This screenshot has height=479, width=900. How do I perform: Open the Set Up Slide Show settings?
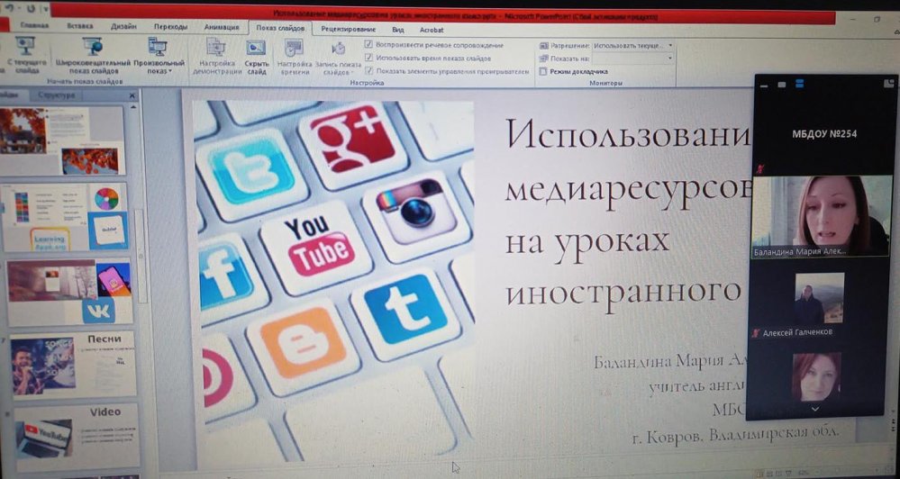tap(217, 56)
